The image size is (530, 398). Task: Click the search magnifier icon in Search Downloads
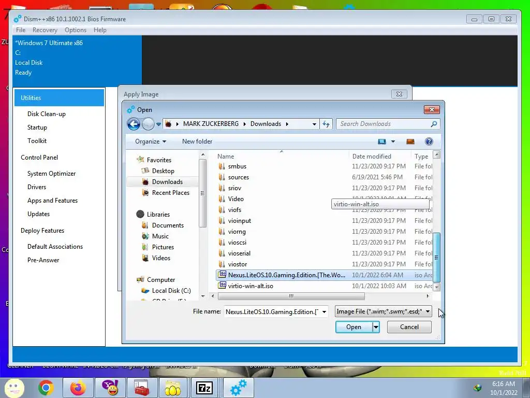pos(434,124)
